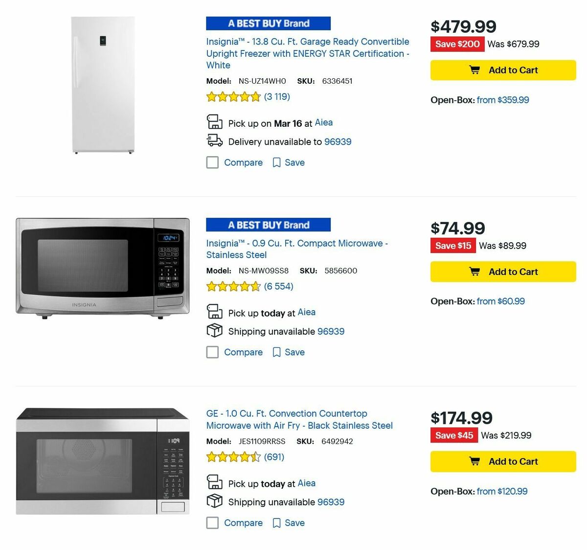
Task: Check Compare on the GE convection microwave
Action: pos(212,523)
